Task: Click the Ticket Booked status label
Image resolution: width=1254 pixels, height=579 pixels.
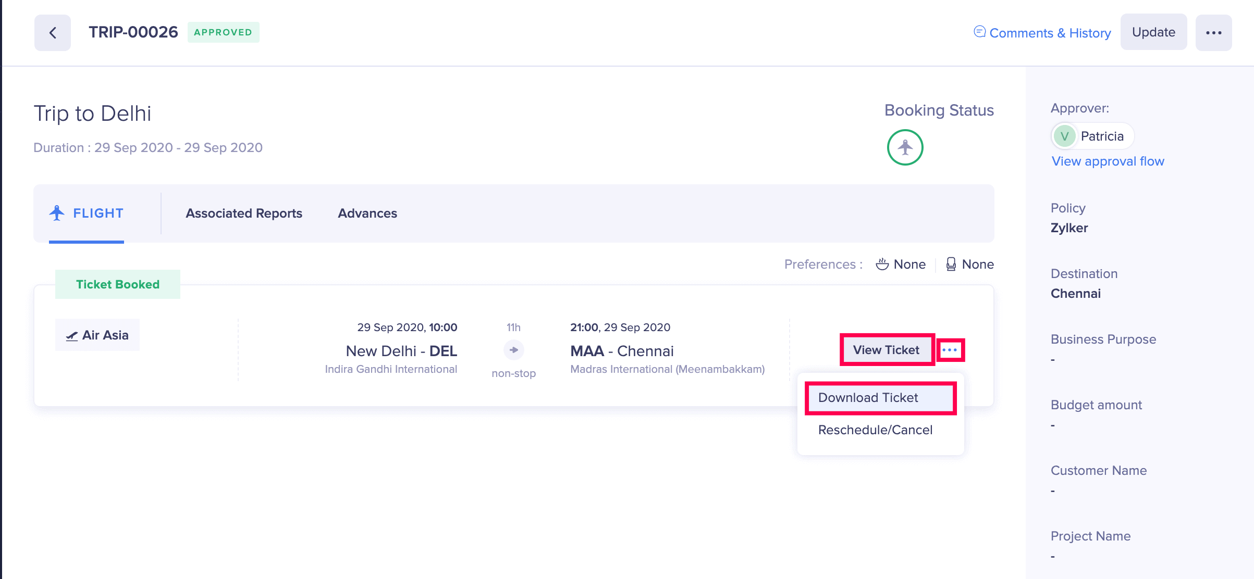Action: [118, 284]
